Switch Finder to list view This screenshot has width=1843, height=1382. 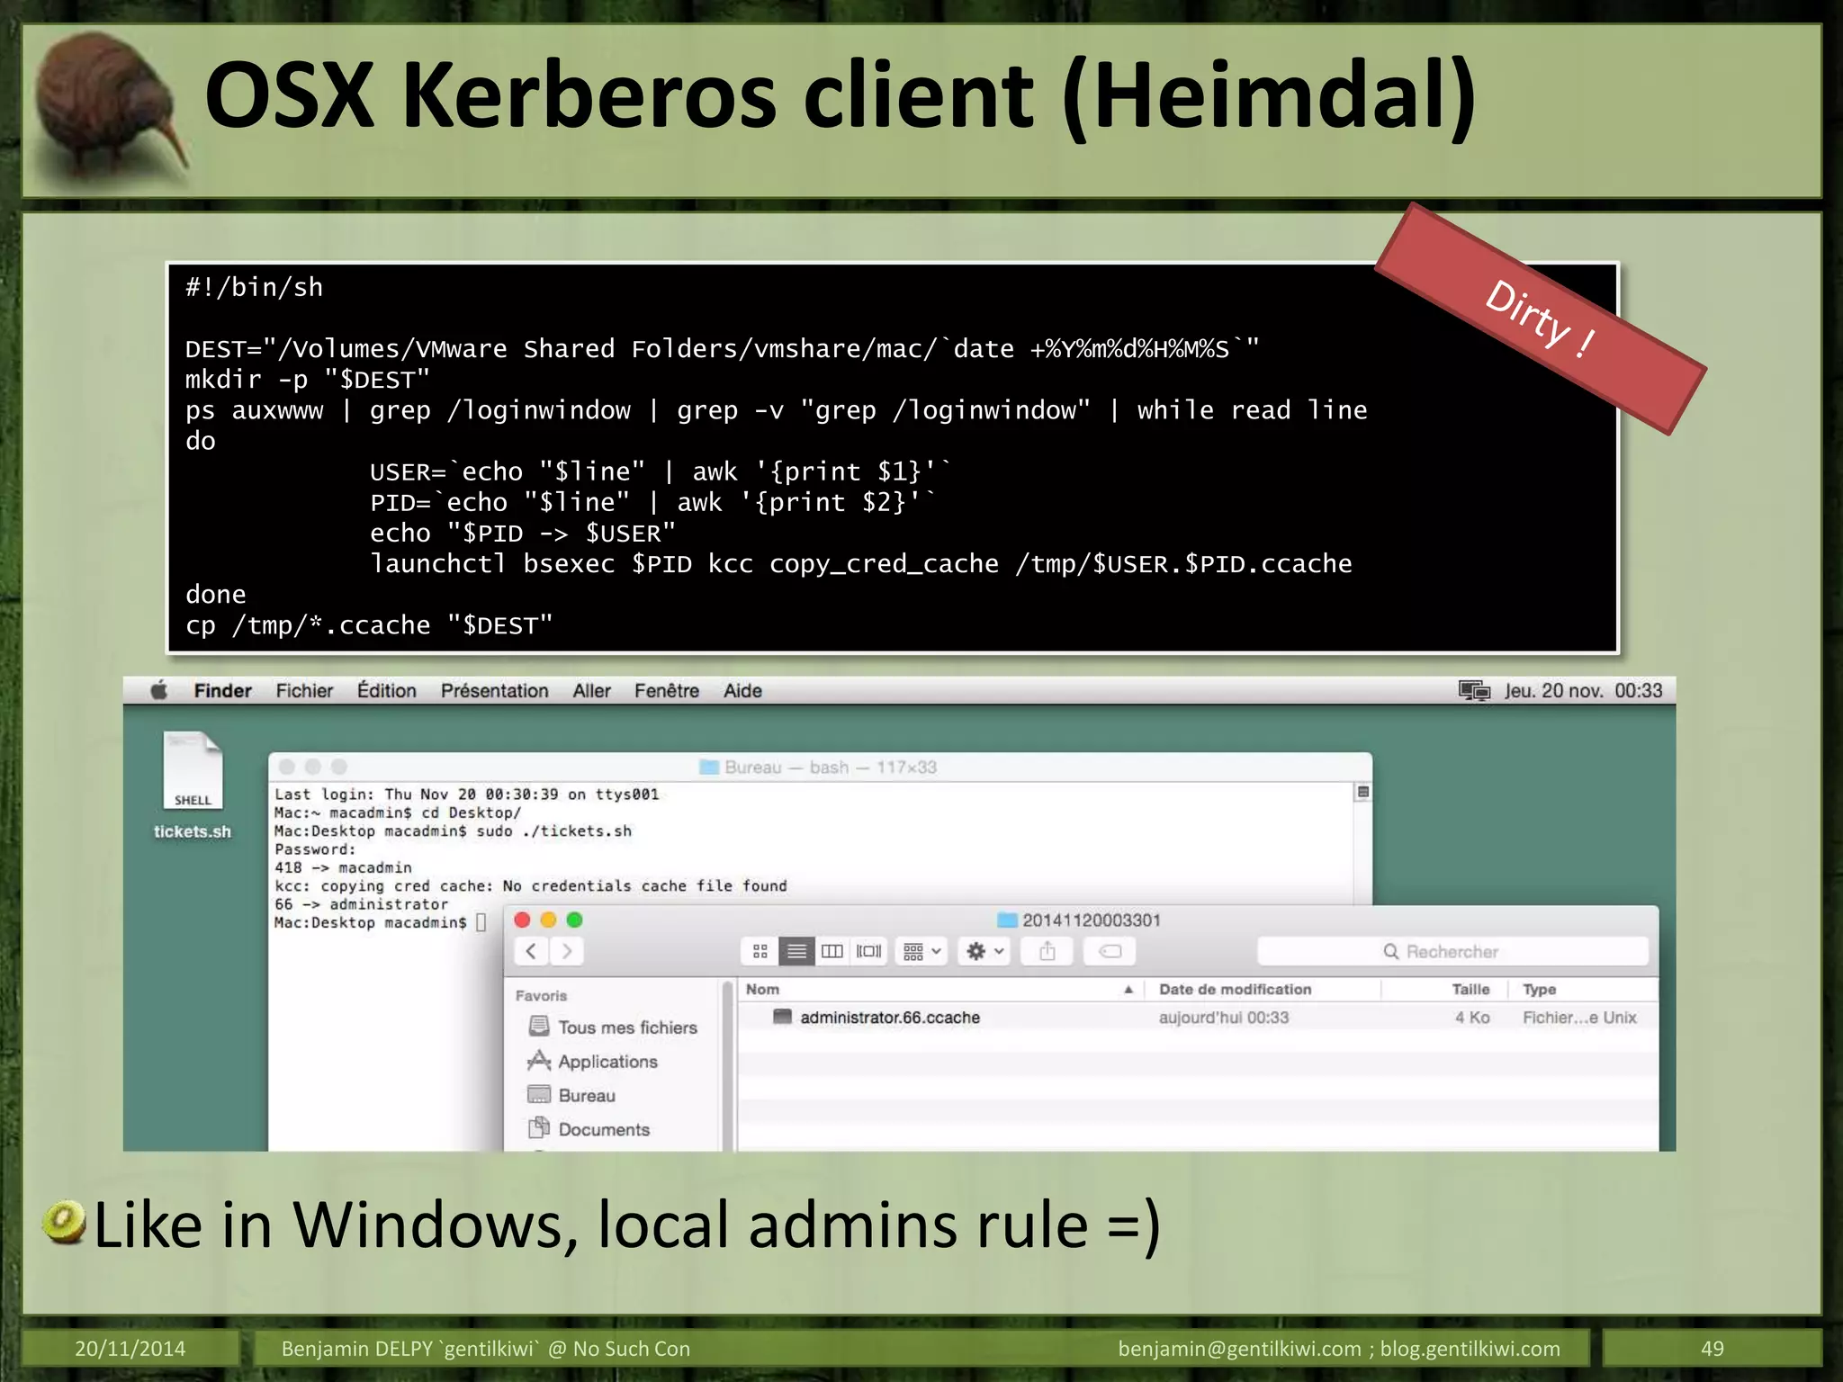(x=796, y=951)
